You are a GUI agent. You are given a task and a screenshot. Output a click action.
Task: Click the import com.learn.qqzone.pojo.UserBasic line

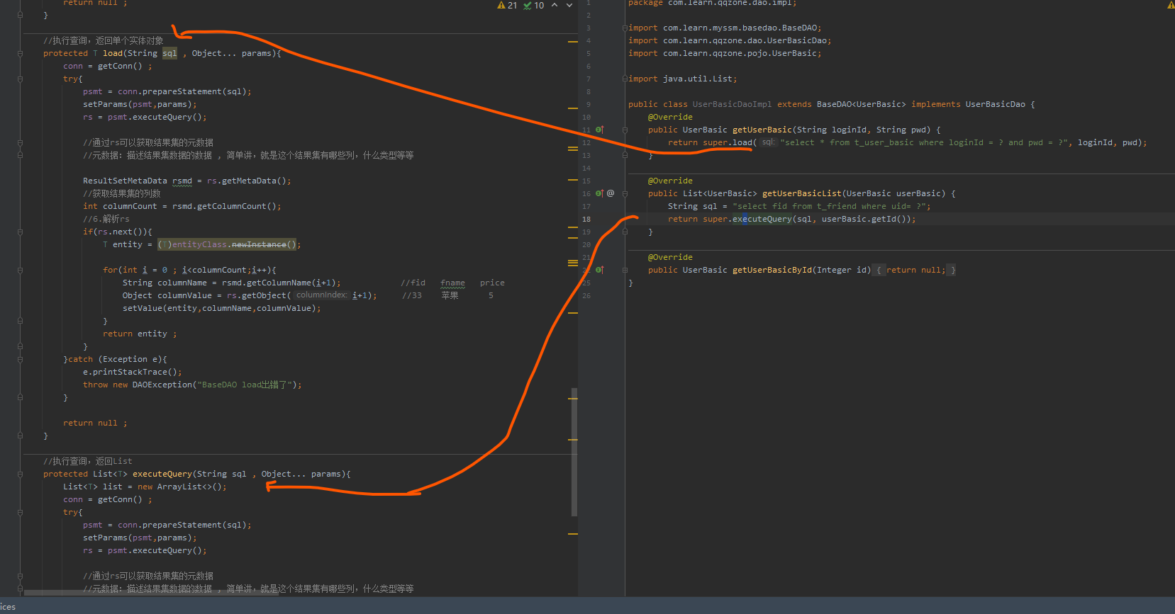tap(725, 53)
